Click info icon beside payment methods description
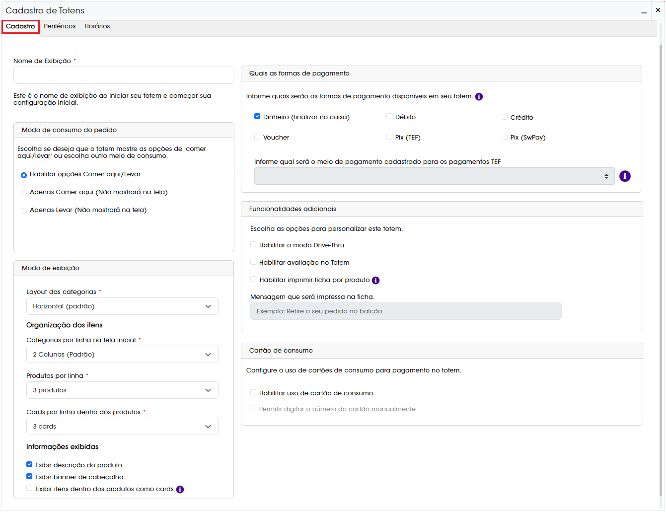 [479, 97]
